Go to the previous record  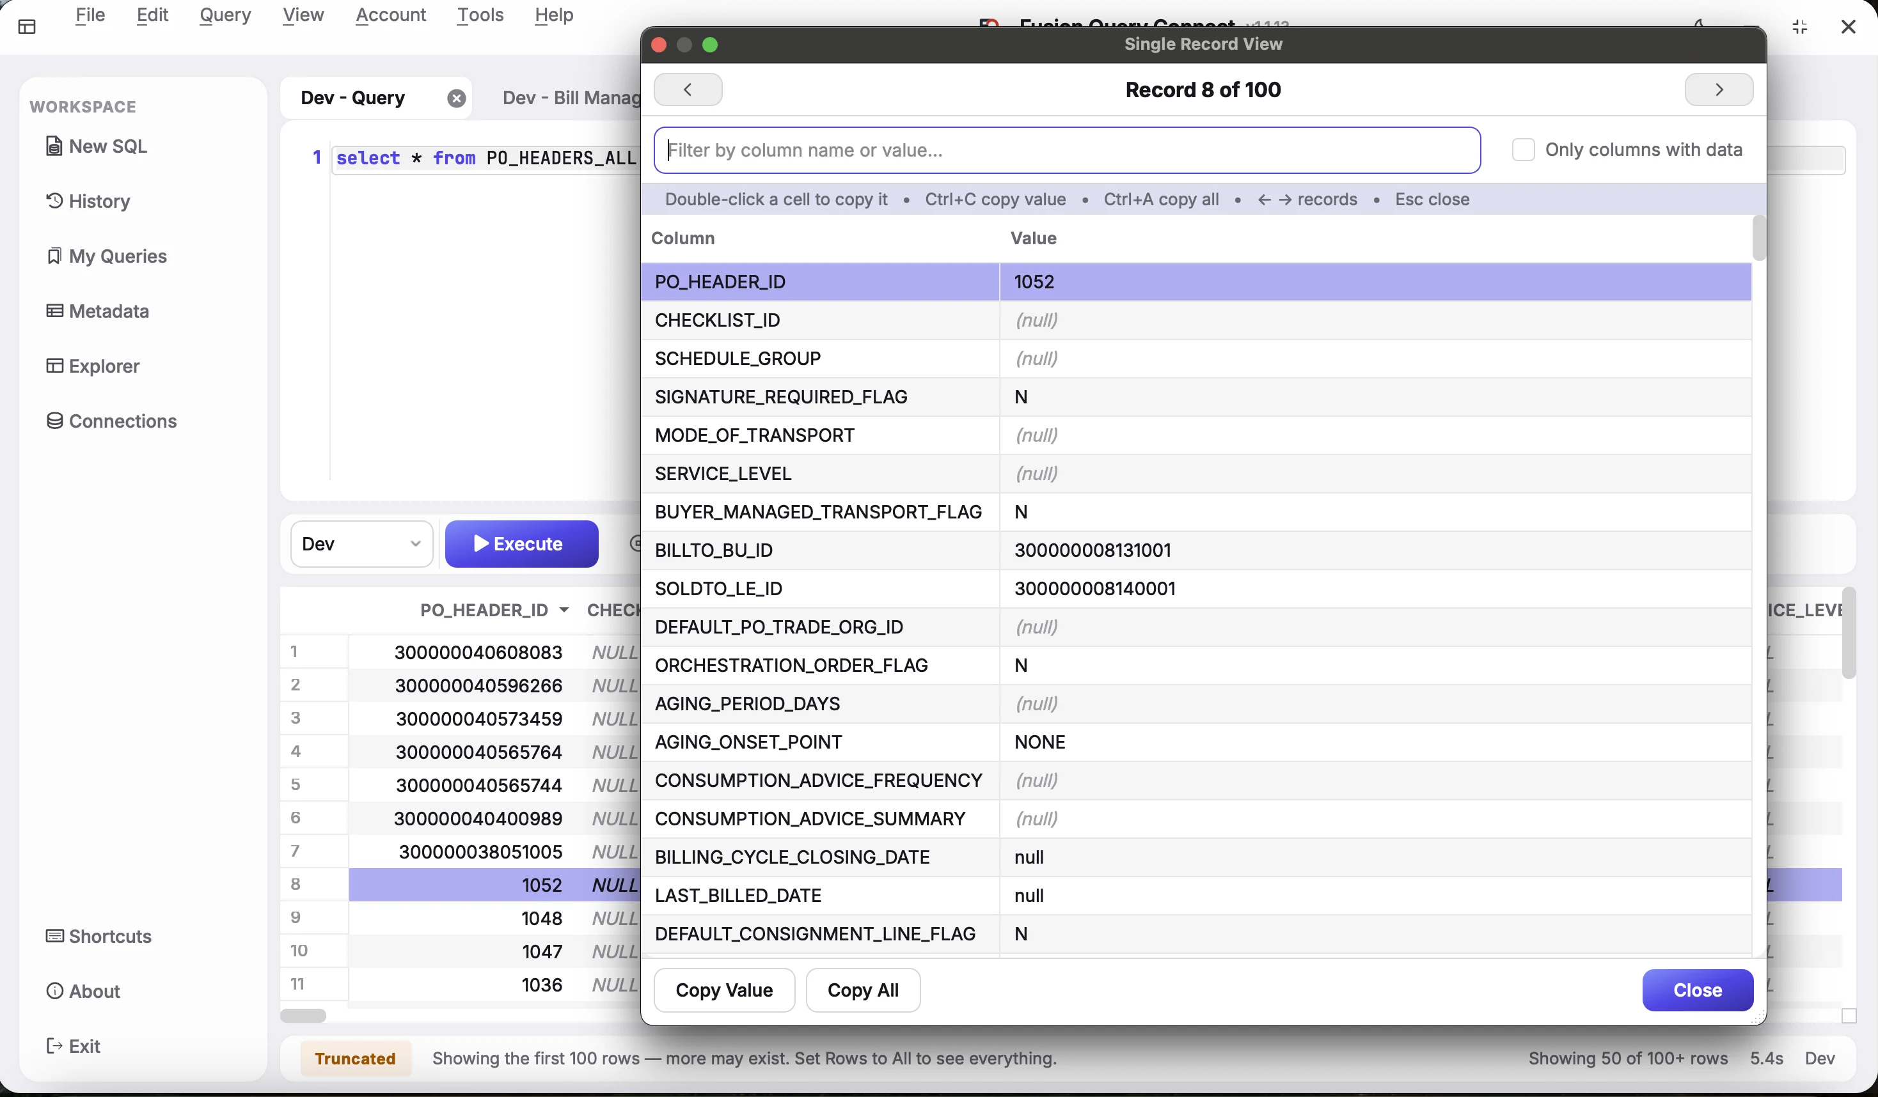(688, 89)
